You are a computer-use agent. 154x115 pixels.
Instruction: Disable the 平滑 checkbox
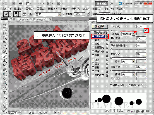click(x=93, y=71)
